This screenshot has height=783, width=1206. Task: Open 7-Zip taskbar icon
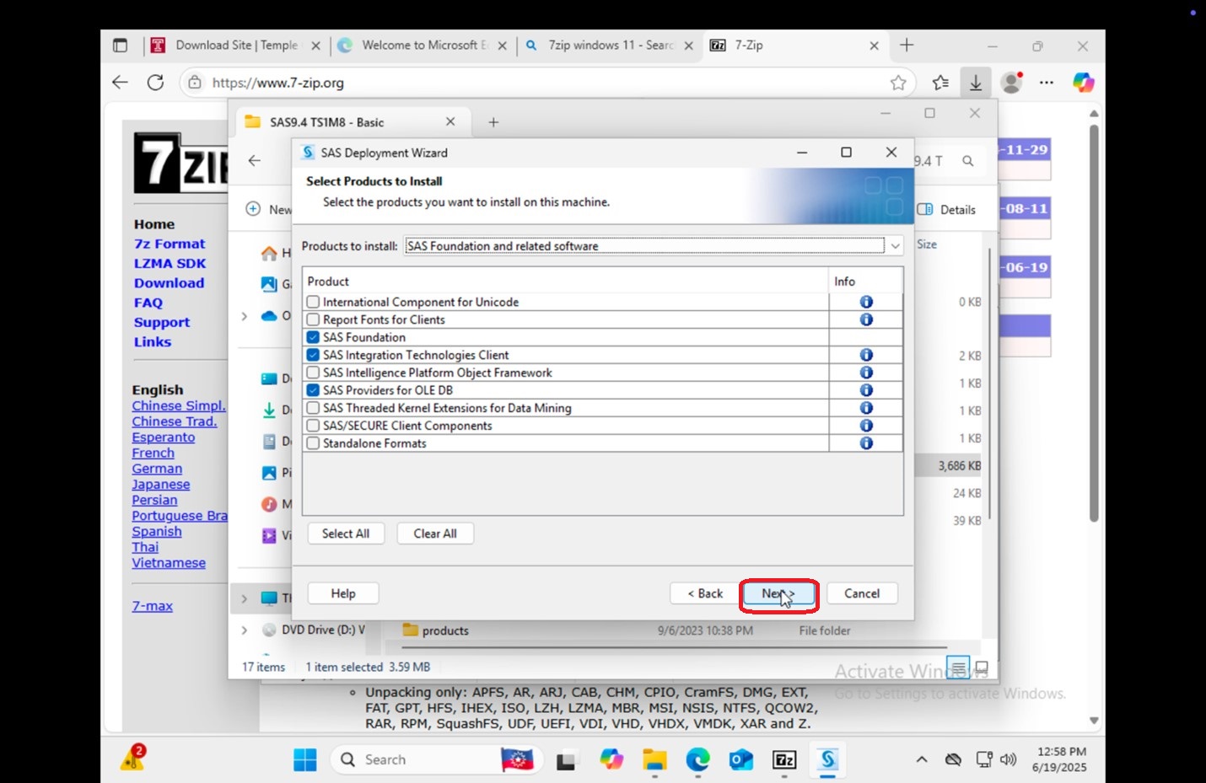[784, 759]
